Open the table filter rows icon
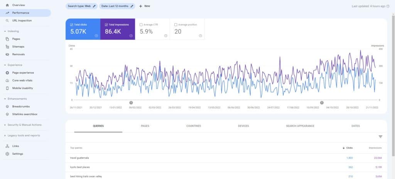This screenshot has height=179, width=395. click(x=380, y=137)
